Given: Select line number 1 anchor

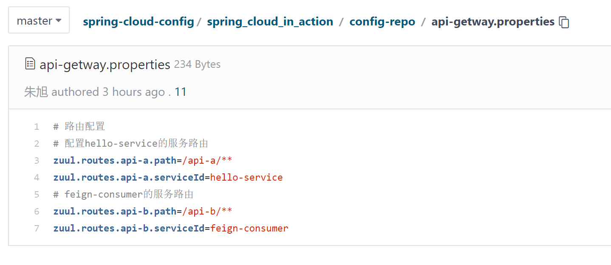Looking at the screenshot, I should pyautogui.click(x=37, y=127).
